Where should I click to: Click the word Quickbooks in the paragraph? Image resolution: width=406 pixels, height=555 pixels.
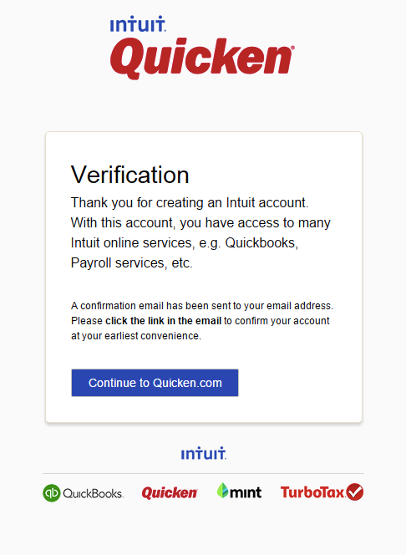click(x=261, y=242)
